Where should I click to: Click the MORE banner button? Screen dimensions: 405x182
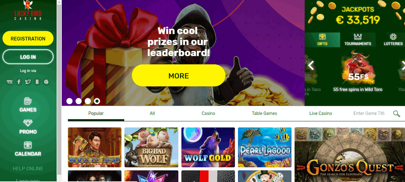click(179, 75)
